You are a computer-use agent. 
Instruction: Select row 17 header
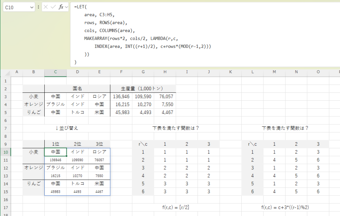pos(5,208)
